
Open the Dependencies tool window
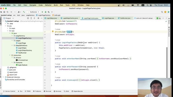tap(77, 91)
